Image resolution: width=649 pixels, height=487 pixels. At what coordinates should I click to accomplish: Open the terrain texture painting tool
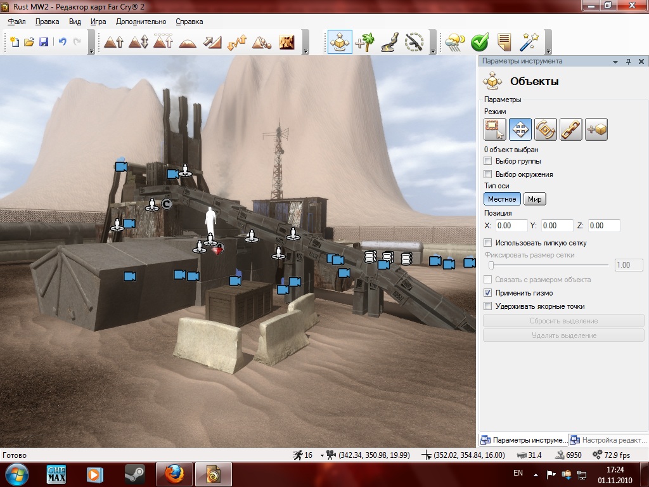tap(287, 42)
